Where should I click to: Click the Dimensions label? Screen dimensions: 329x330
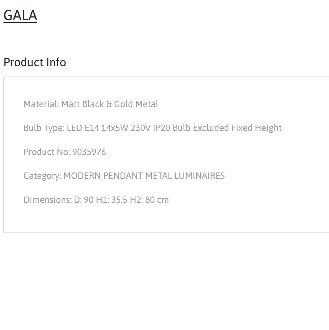(47, 200)
